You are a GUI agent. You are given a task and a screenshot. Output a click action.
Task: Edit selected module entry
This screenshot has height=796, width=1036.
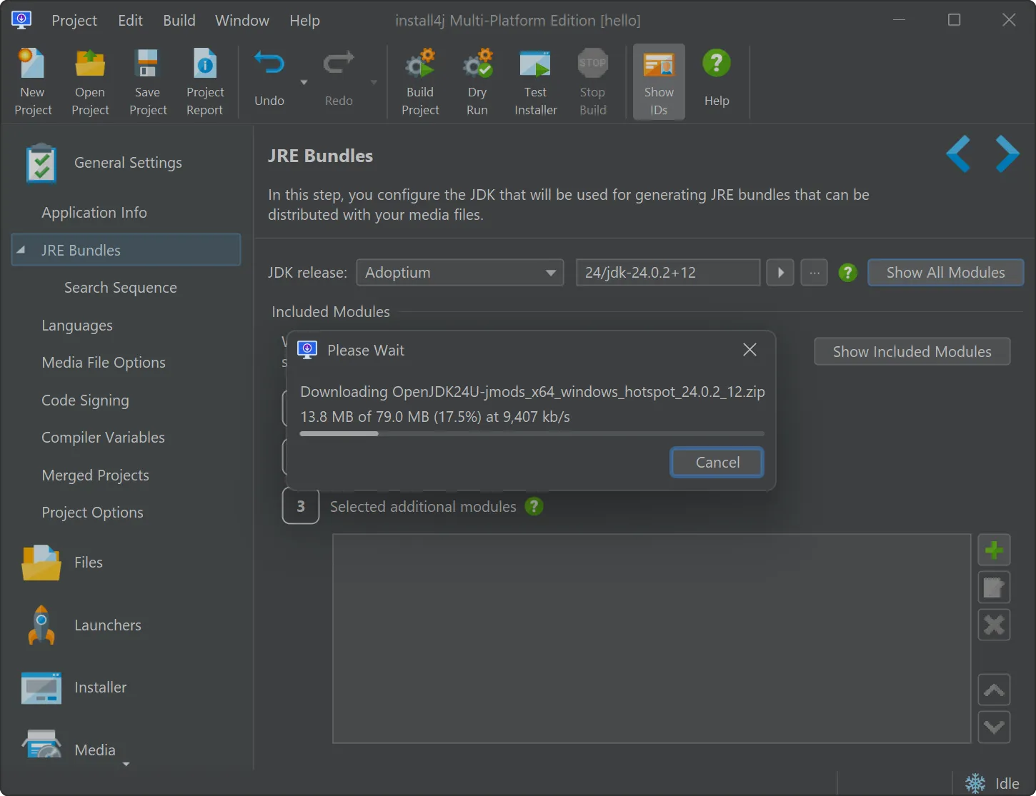[x=994, y=588]
